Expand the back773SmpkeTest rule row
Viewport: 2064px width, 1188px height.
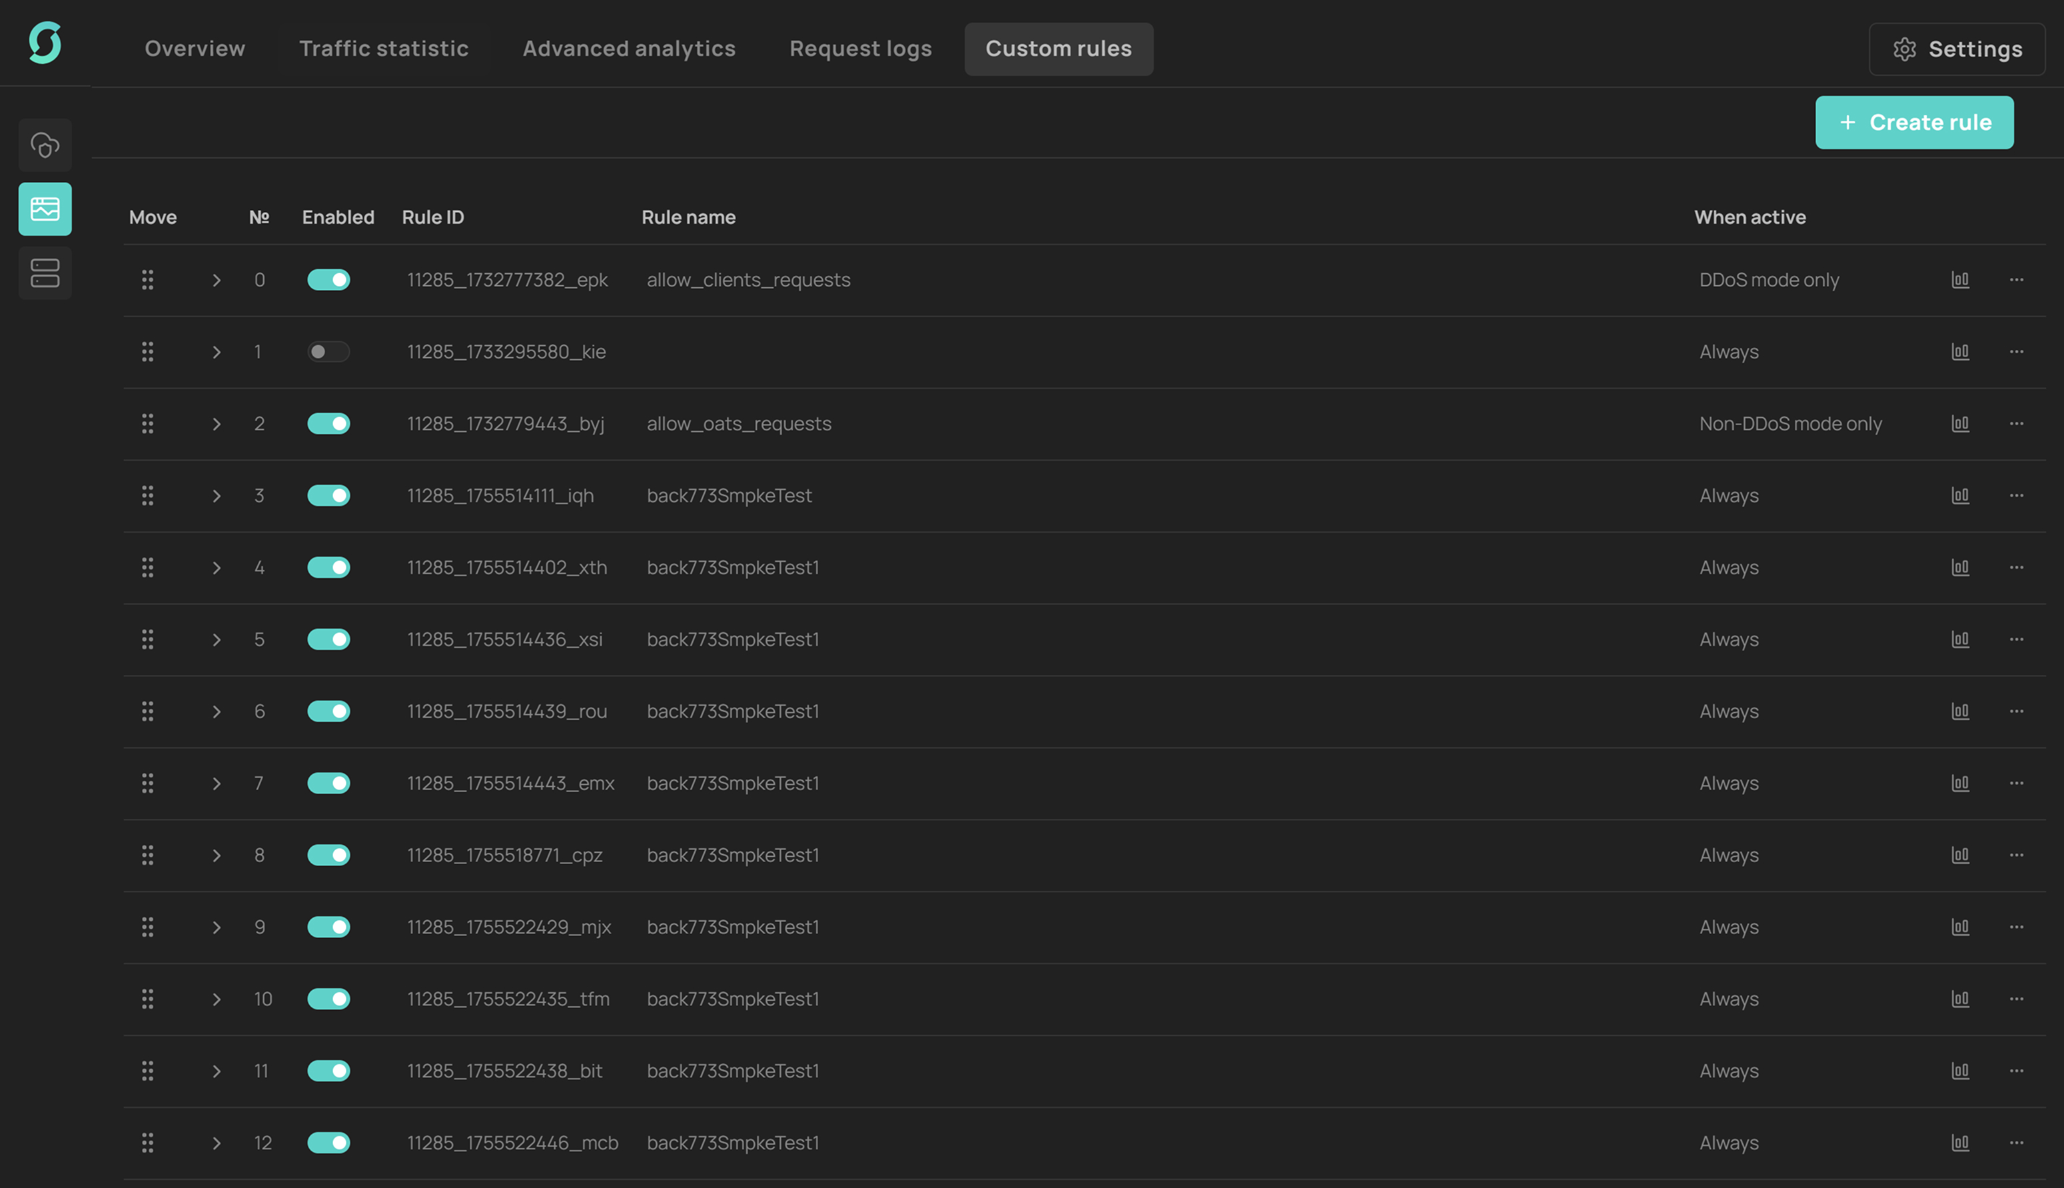(216, 495)
